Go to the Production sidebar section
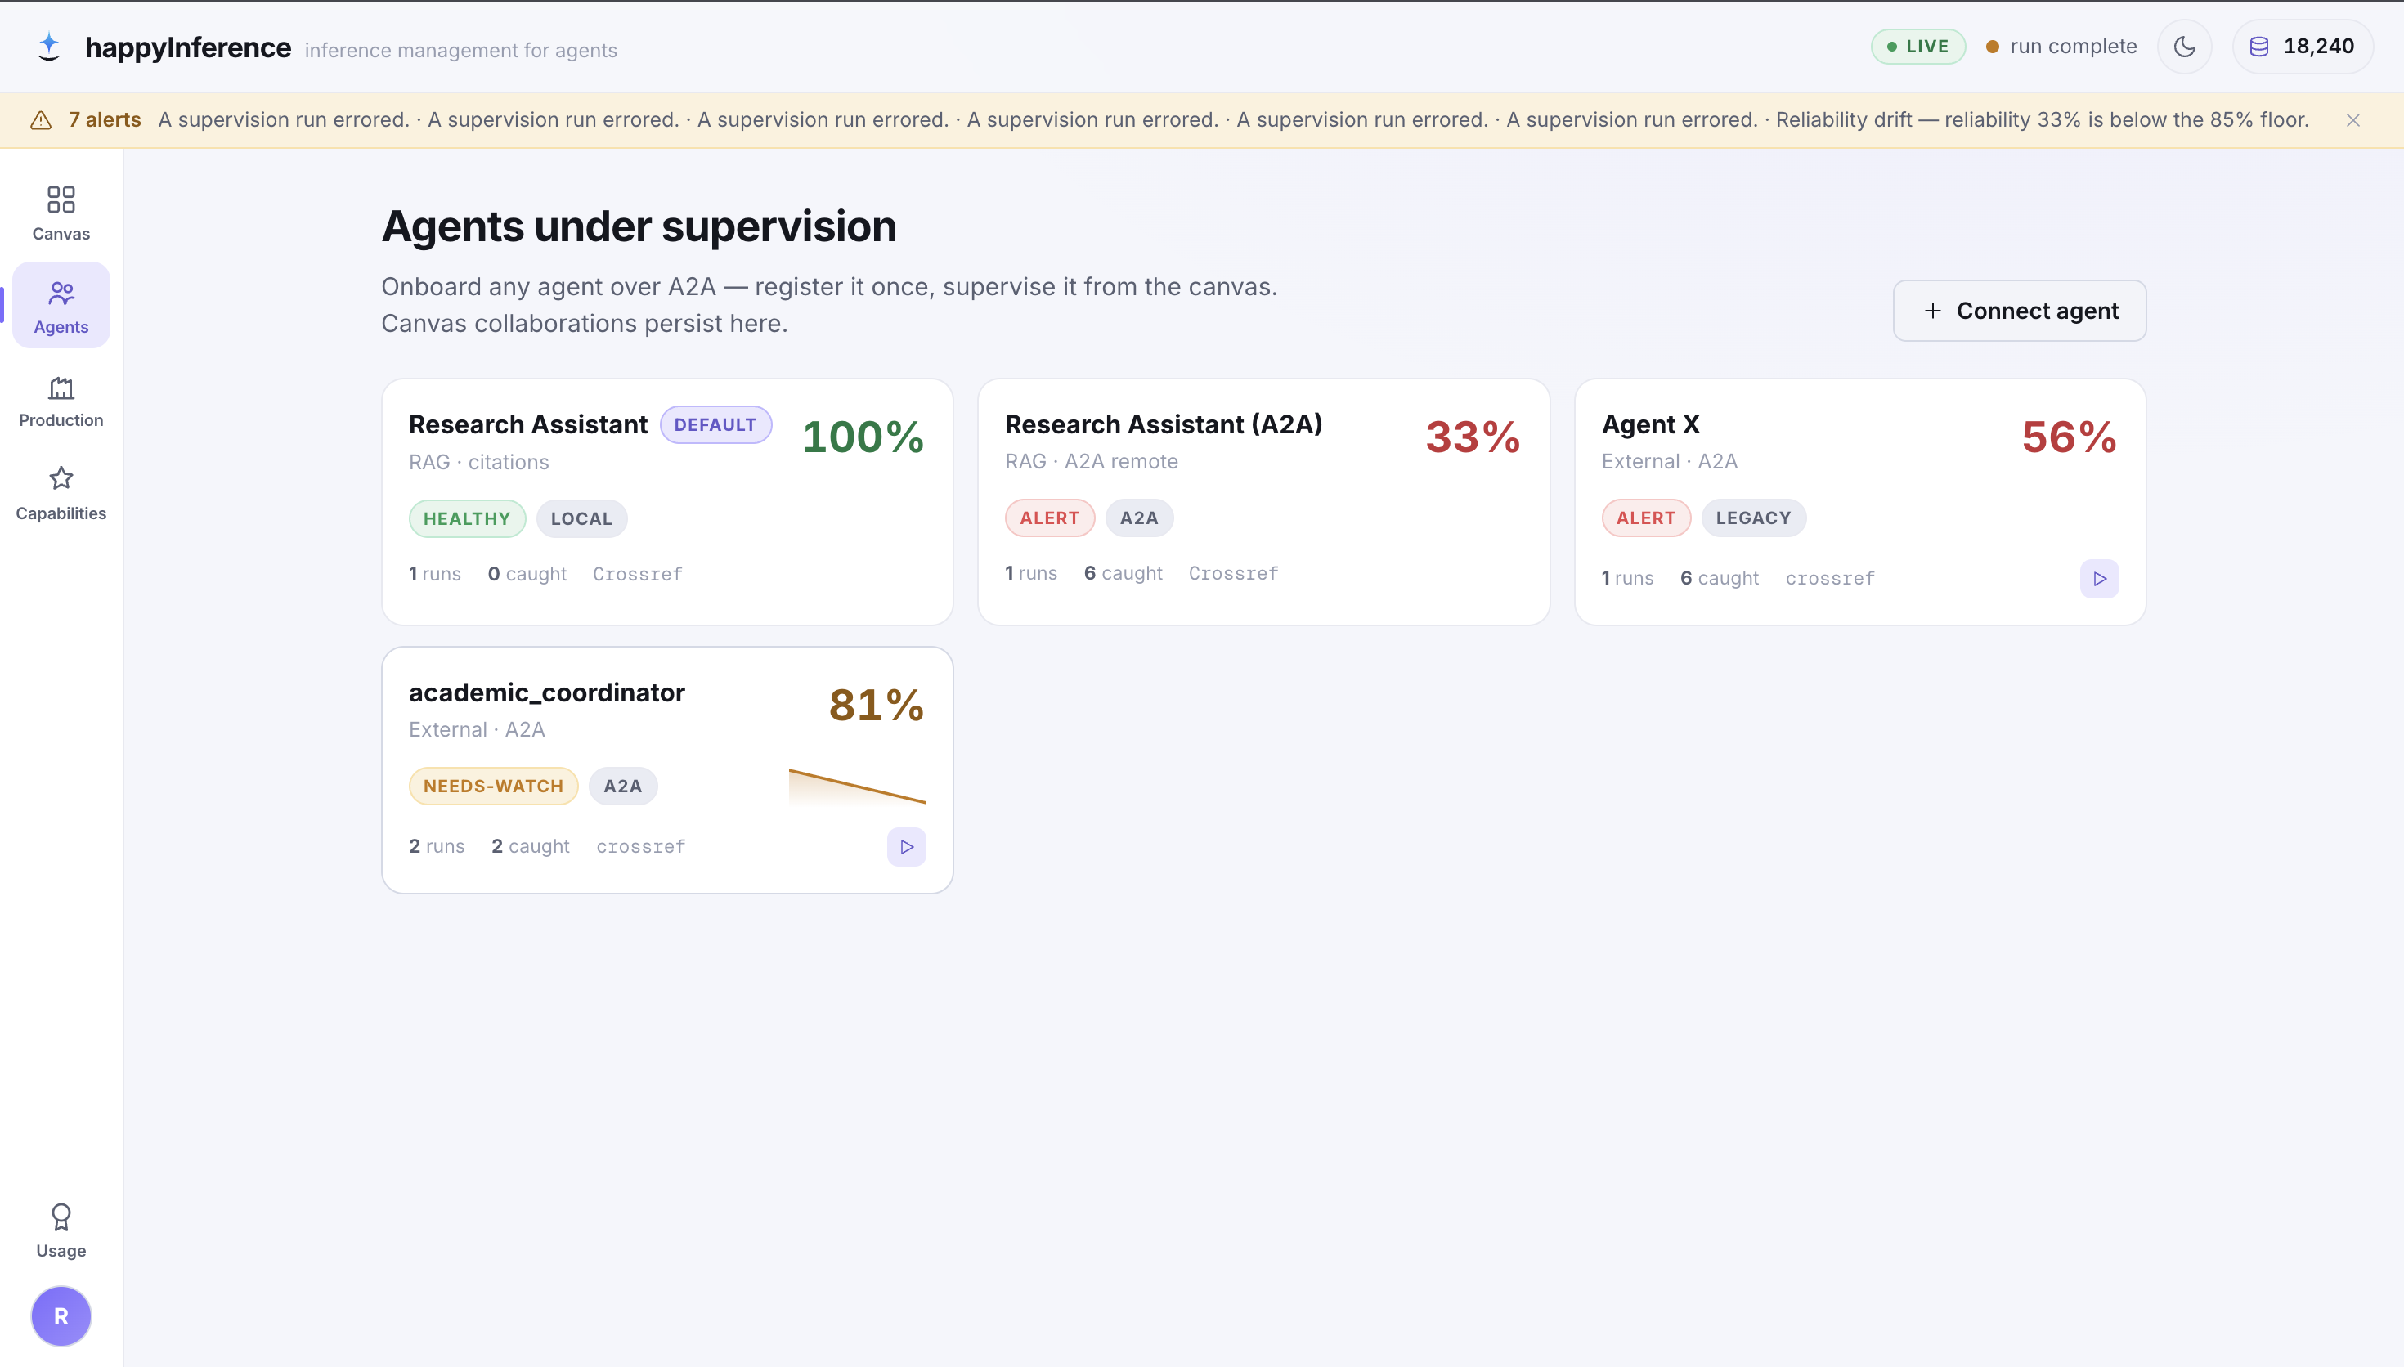Screen dimensions: 2404x1367 pos(61,400)
